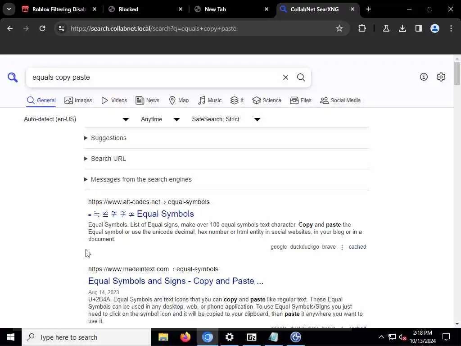Open File Explorer from taskbar
The image size is (461, 346).
[x=163, y=337]
